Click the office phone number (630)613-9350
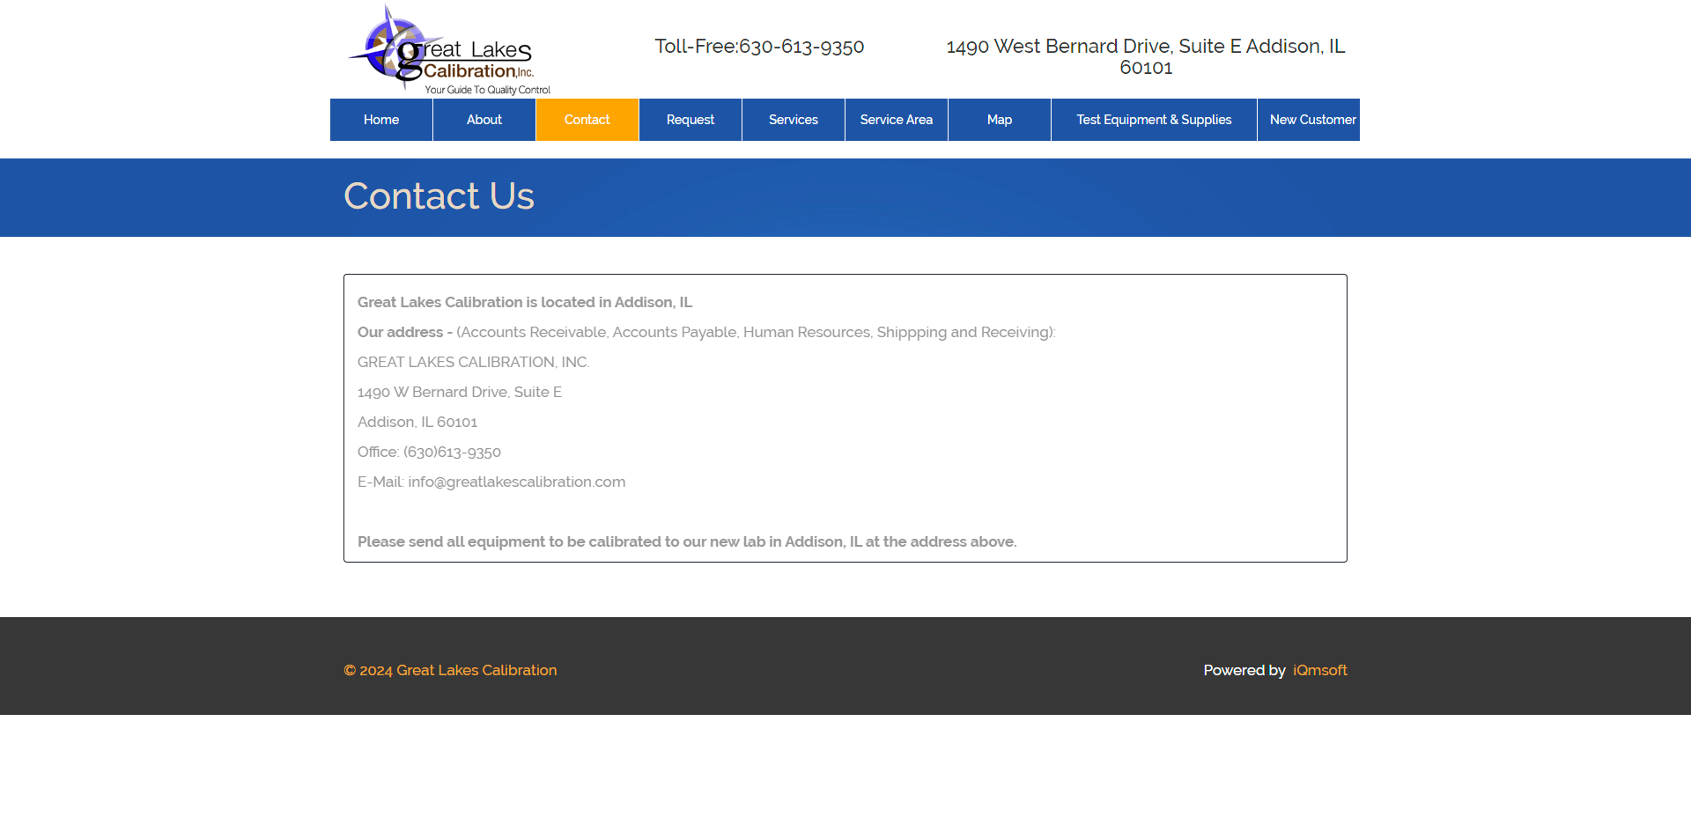 click(x=452, y=452)
